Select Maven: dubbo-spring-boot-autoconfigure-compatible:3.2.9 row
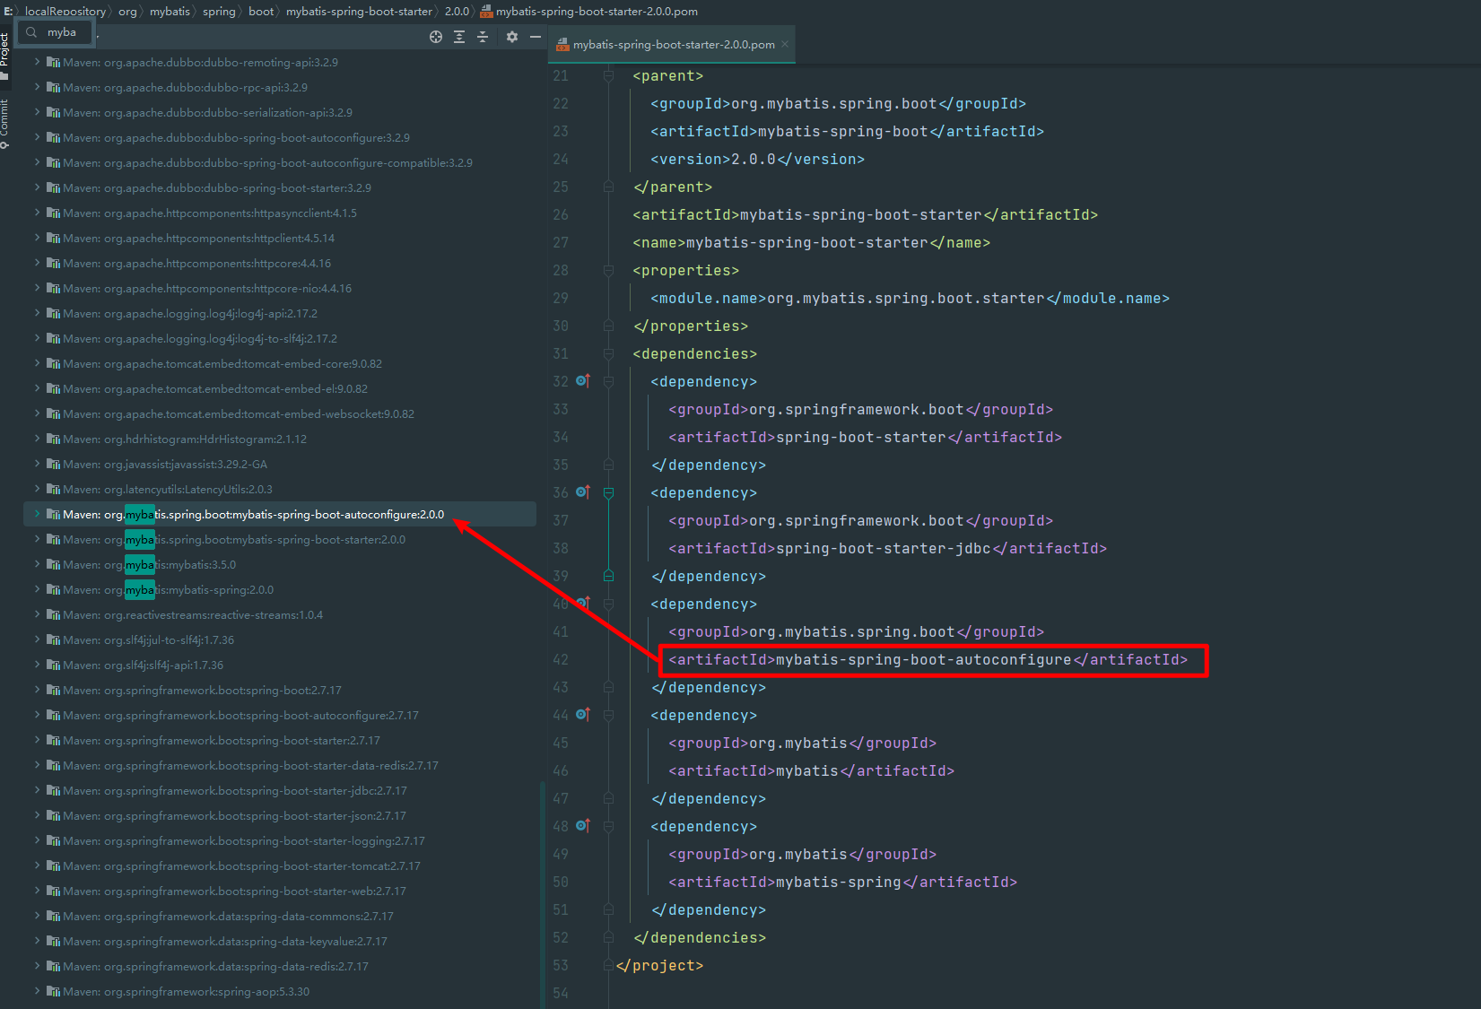 tap(280, 163)
